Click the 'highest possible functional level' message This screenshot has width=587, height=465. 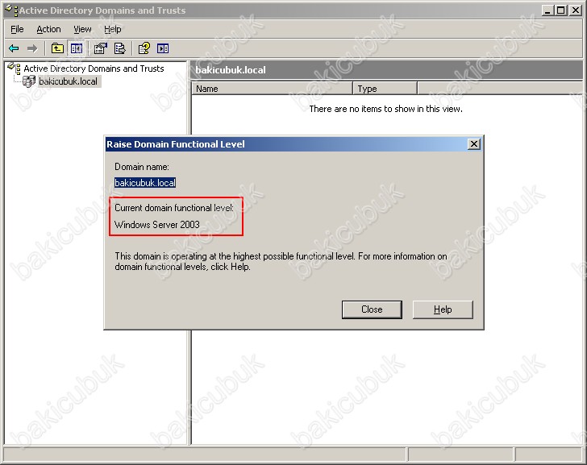tap(281, 261)
